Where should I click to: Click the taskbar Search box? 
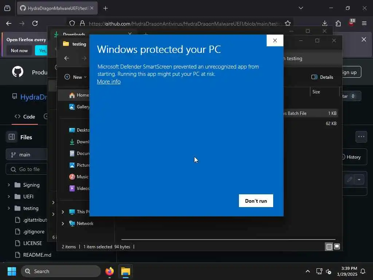tap(61, 271)
